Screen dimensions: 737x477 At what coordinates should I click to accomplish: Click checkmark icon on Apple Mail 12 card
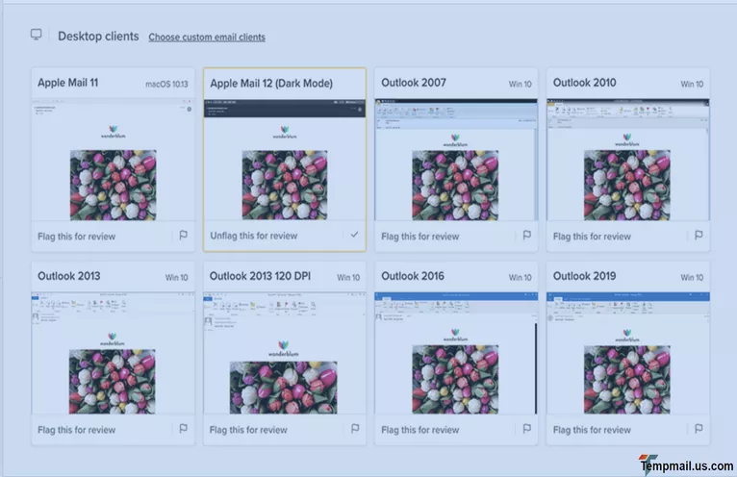(354, 235)
